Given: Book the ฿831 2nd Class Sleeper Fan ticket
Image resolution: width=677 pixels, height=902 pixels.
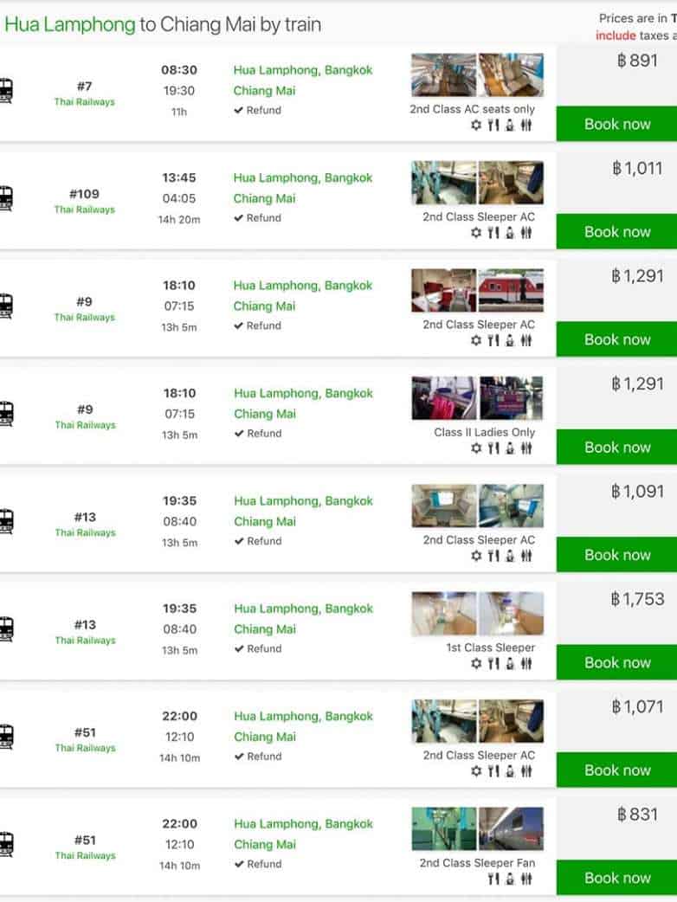Looking at the screenshot, I should point(616,878).
